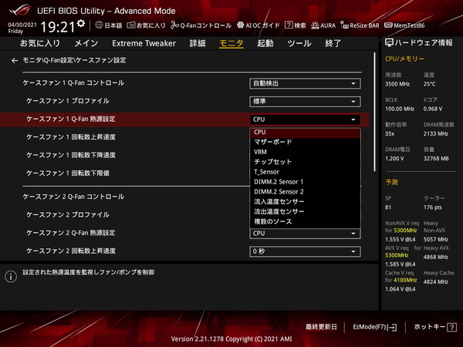Choose 複数のソース option
Image resolution: width=463 pixels, height=347 pixels.
[x=305, y=221]
